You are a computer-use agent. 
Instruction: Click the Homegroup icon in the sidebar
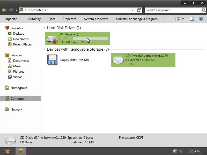7,88
